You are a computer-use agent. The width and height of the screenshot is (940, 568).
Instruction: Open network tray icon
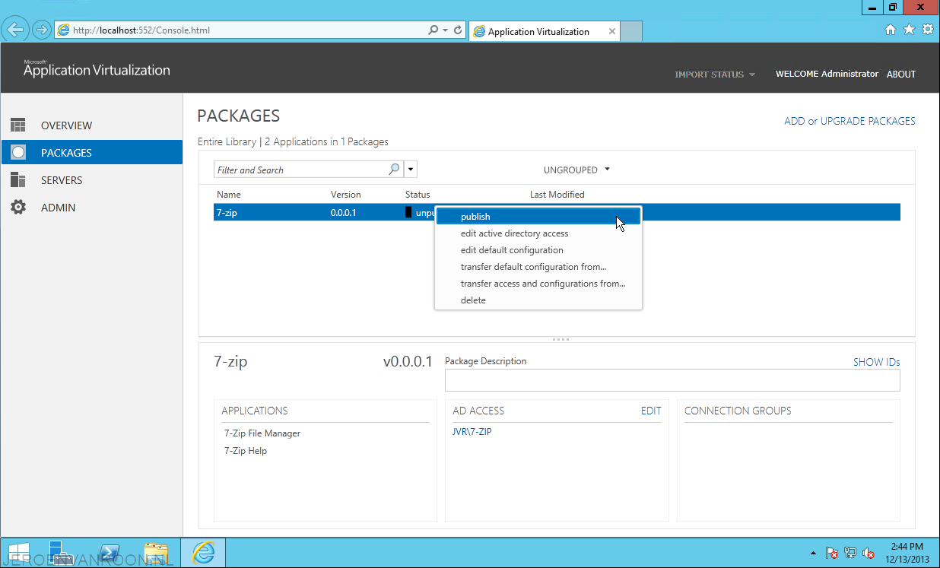pos(850,553)
